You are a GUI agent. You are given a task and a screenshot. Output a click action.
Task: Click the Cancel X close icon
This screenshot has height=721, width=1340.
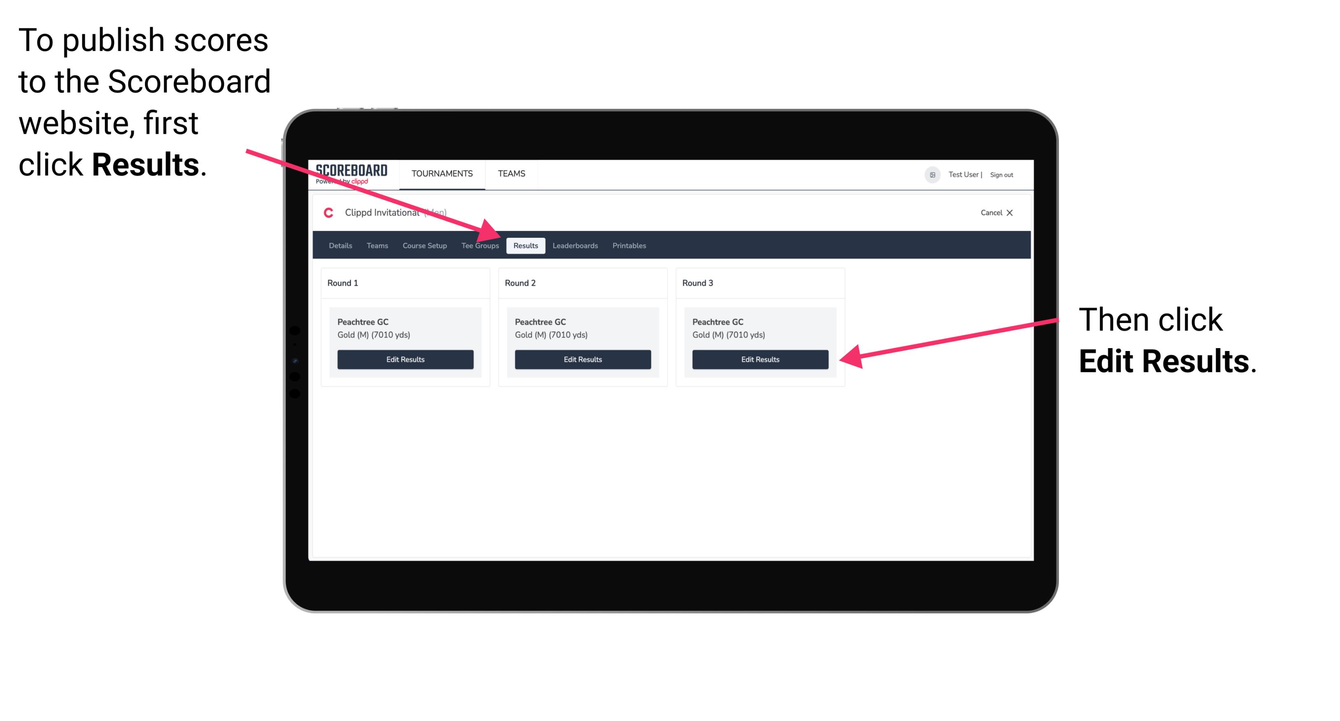[x=1012, y=212]
